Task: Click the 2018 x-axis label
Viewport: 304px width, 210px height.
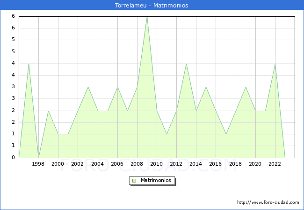Action: [x=236, y=164]
